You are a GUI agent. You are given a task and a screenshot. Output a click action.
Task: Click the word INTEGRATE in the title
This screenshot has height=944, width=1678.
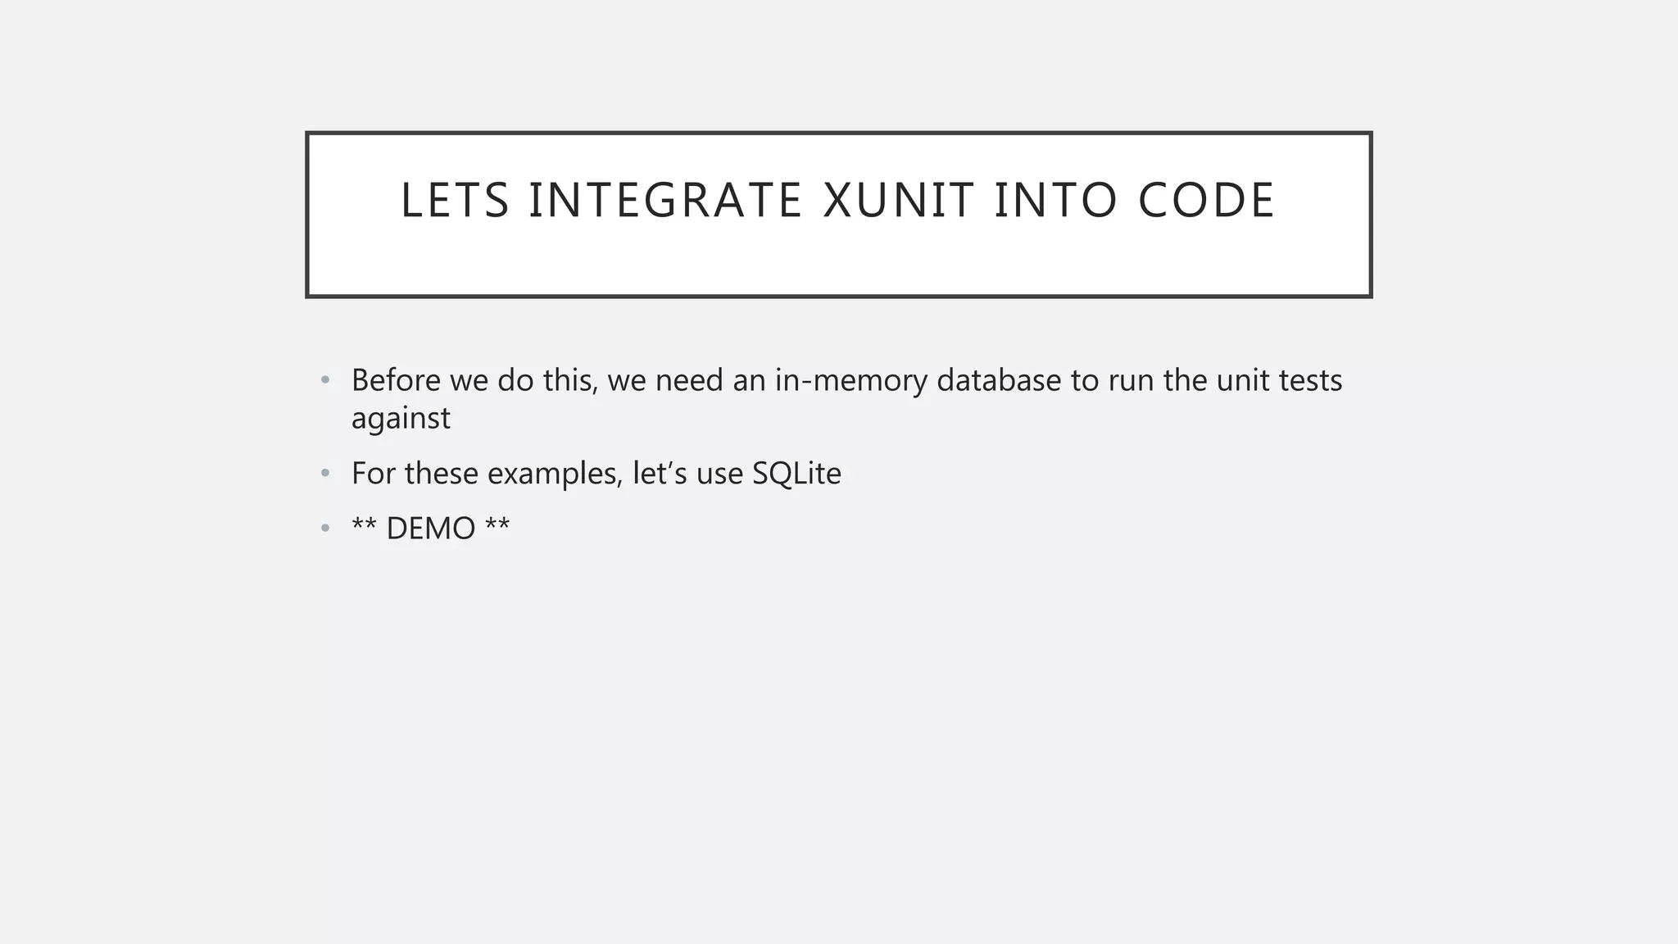pos(665,201)
